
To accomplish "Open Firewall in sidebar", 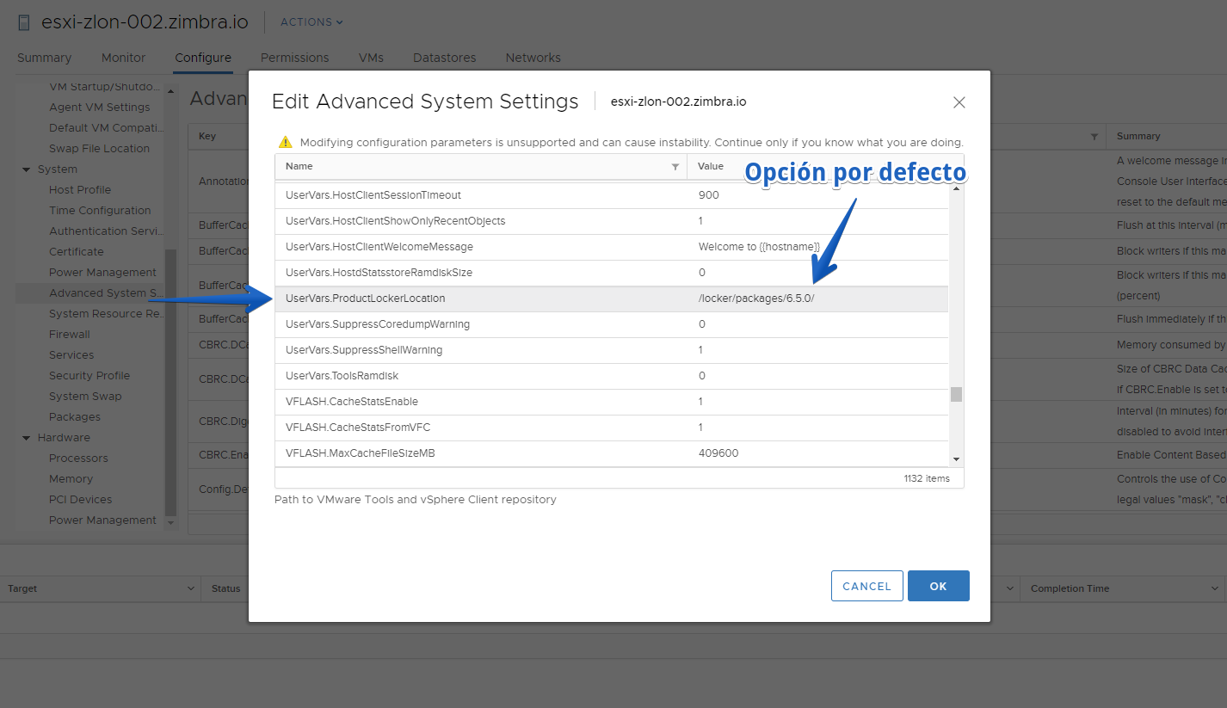I will pos(70,335).
